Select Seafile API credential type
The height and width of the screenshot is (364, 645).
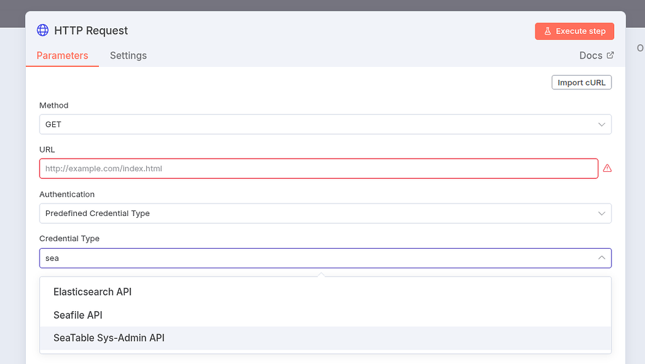tap(77, 315)
